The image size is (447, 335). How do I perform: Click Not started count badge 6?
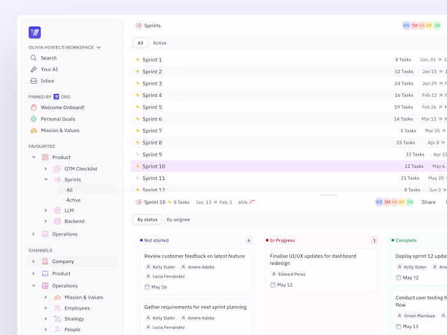coord(248,241)
